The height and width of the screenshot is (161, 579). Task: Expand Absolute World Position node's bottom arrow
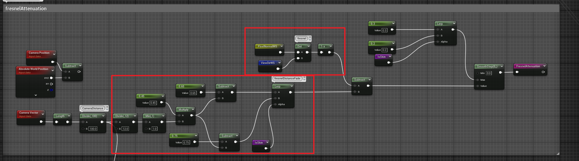point(36,95)
